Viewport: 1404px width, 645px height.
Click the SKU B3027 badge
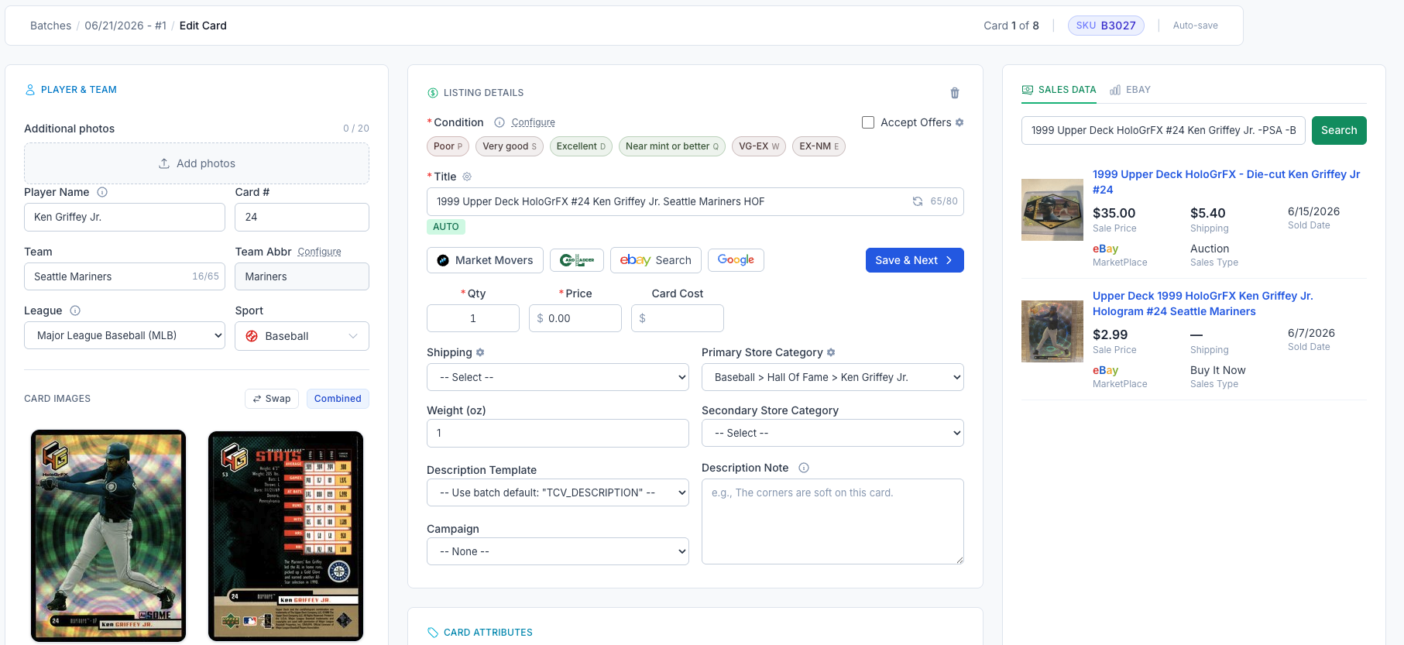(1106, 26)
